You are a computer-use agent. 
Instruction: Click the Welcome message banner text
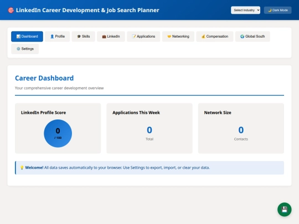117,168
